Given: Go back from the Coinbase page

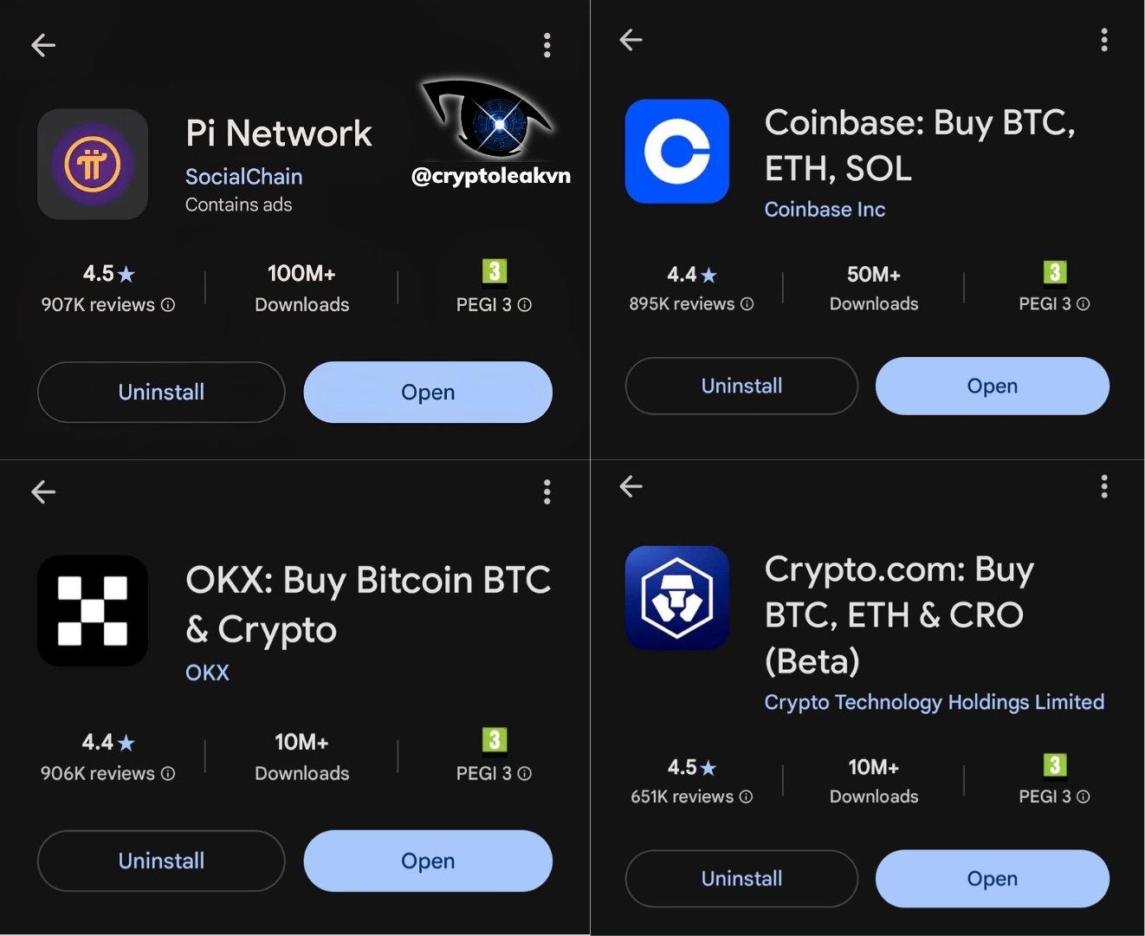Looking at the screenshot, I should [x=631, y=40].
